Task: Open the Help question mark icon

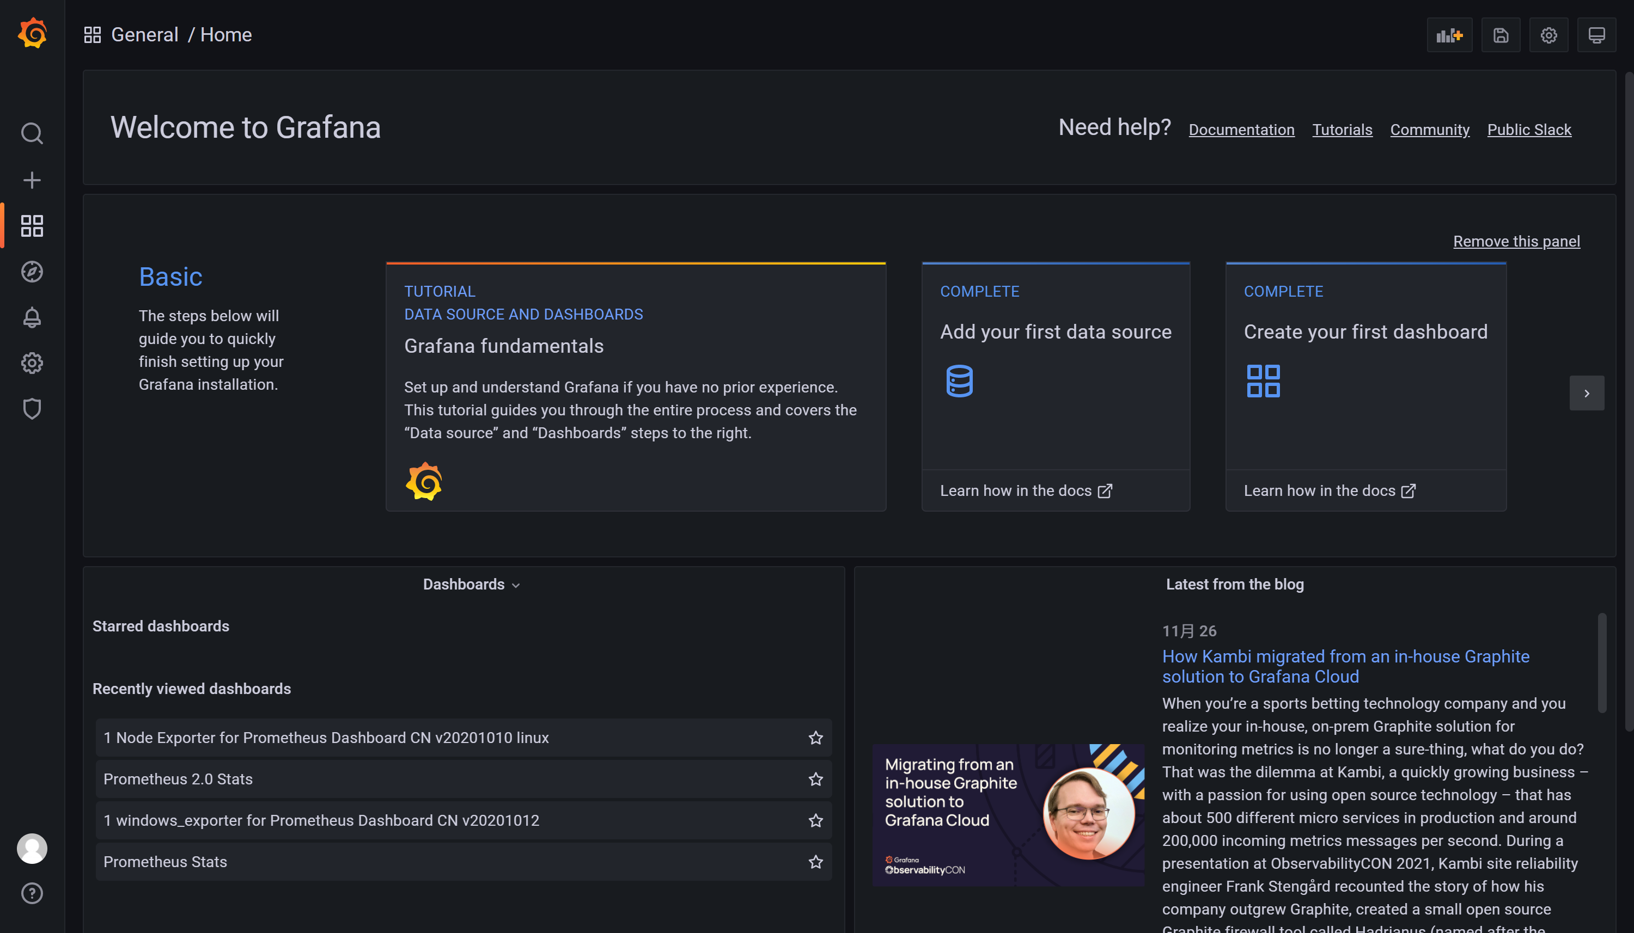Action: (x=32, y=893)
